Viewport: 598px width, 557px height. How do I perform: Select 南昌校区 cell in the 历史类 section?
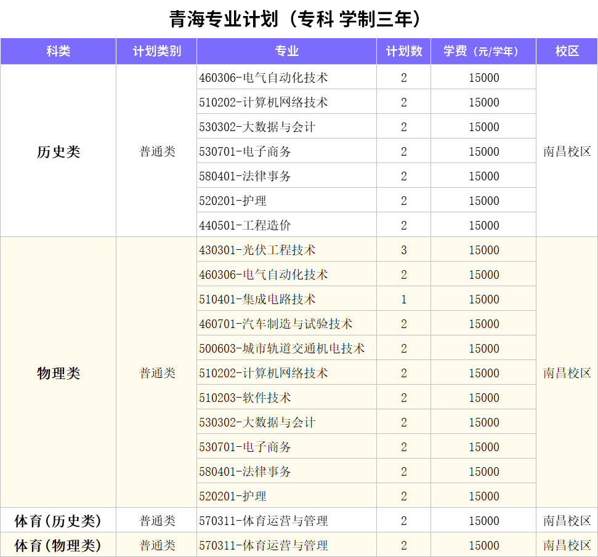[567, 151]
